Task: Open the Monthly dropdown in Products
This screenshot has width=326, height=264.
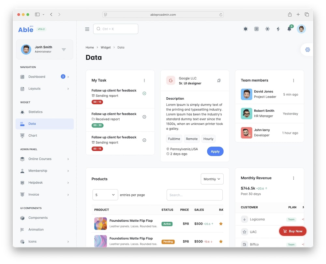Action: click(212, 179)
